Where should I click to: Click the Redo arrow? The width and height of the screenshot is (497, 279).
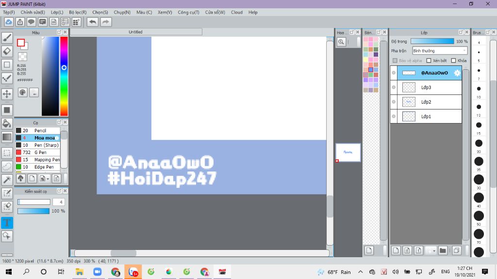tap(106, 22)
